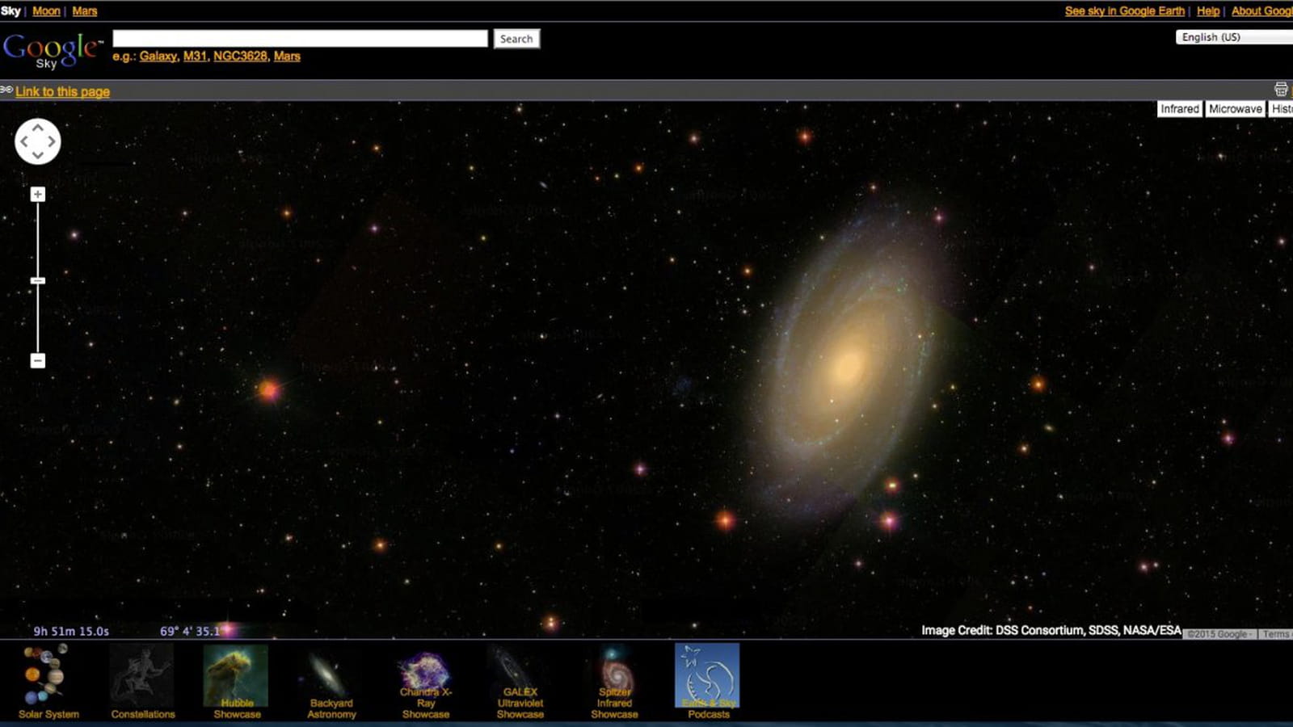Open the Help link
Screen dimensions: 1293x727
(x=1208, y=11)
